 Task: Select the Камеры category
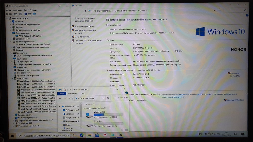coord(20,50)
